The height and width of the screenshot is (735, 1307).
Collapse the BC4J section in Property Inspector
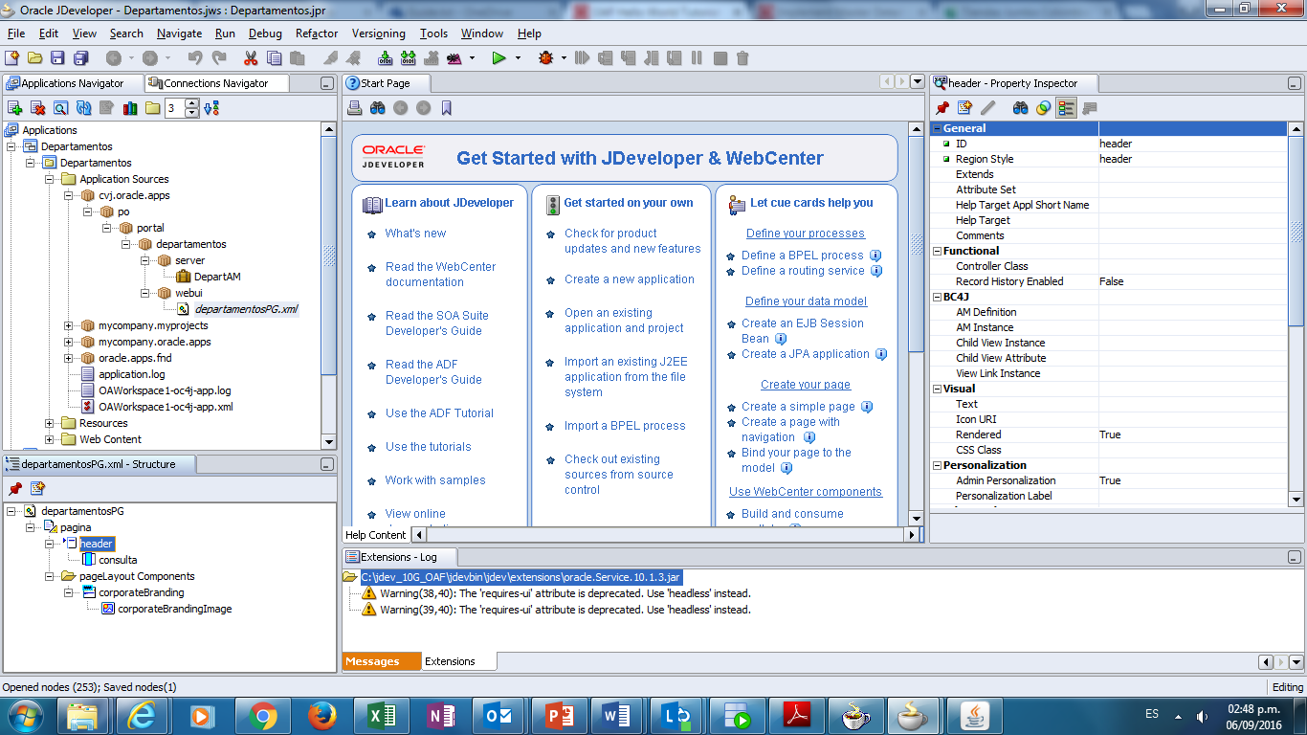coord(937,297)
